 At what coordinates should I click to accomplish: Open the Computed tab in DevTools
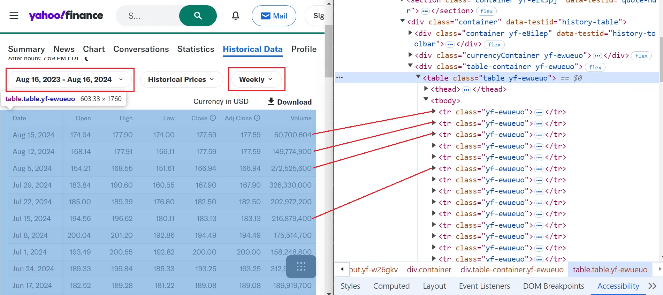[391, 286]
